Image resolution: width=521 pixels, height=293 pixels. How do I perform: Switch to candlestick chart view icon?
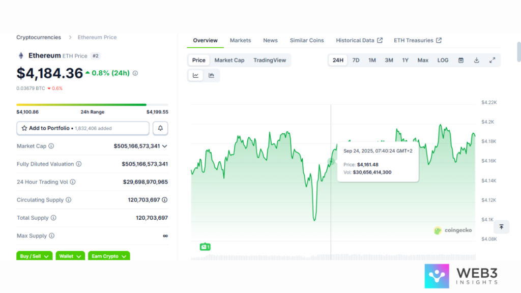(211, 75)
